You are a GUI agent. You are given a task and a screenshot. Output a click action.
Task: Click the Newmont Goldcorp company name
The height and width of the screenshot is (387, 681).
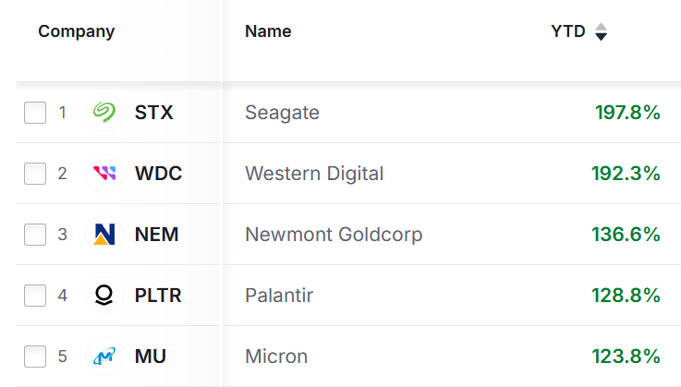pos(334,235)
